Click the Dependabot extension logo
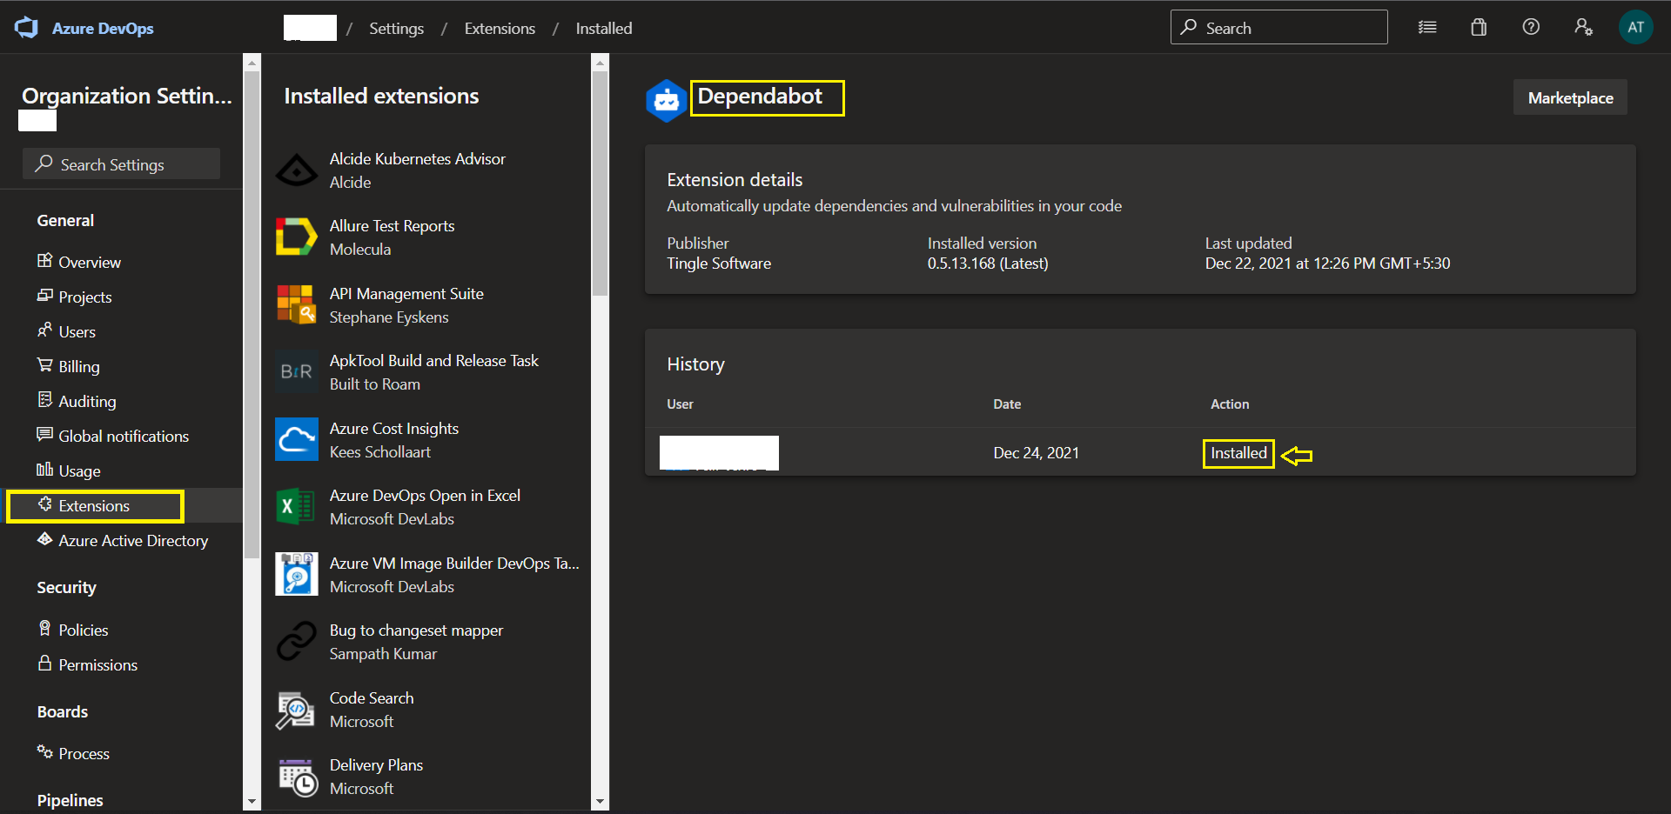 (x=667, y=100)
